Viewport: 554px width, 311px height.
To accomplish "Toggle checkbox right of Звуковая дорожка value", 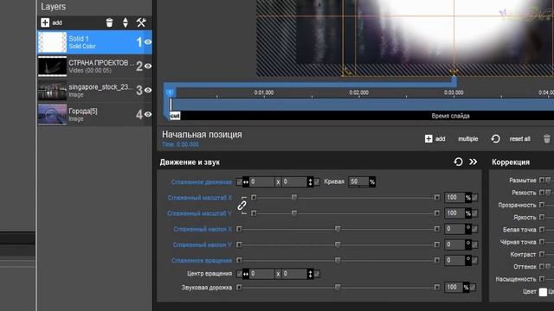I will pos(473,288).
